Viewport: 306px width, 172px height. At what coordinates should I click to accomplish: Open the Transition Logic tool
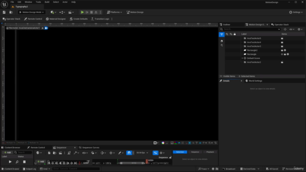[100, 19]
